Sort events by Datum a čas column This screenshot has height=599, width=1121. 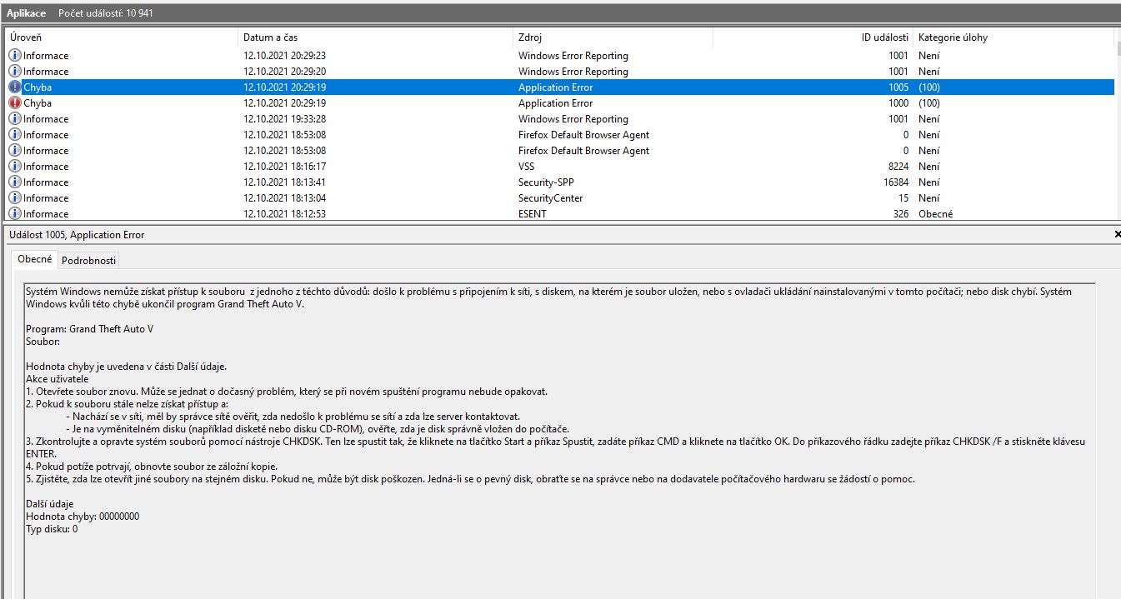[376, 37]
